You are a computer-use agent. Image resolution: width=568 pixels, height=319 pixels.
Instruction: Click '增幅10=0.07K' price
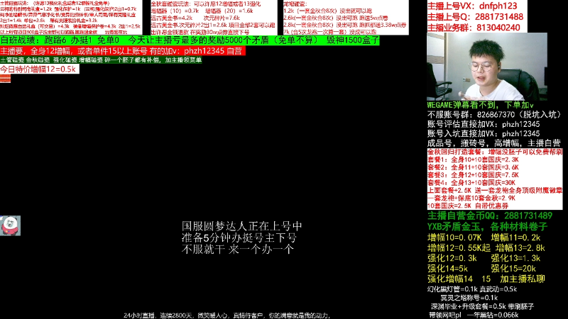pos(454,237)
